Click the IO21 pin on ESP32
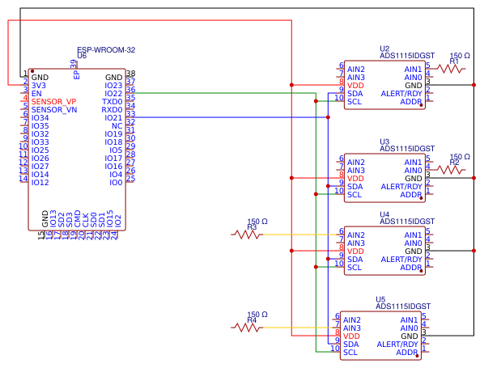484x368 pixels. 113,118
